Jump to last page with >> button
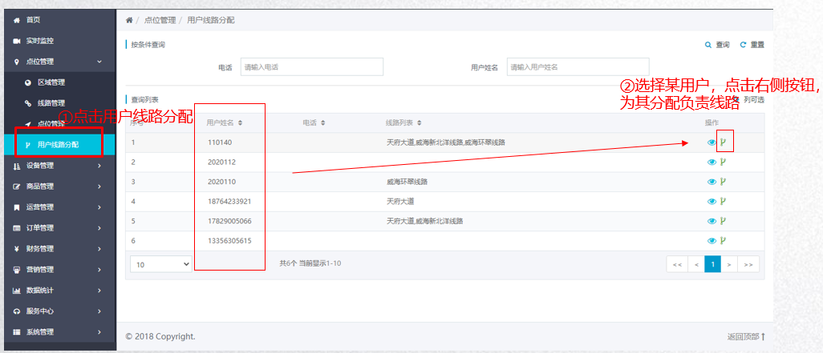This screenshot has width=823, height=353. [x=748, y=264]
